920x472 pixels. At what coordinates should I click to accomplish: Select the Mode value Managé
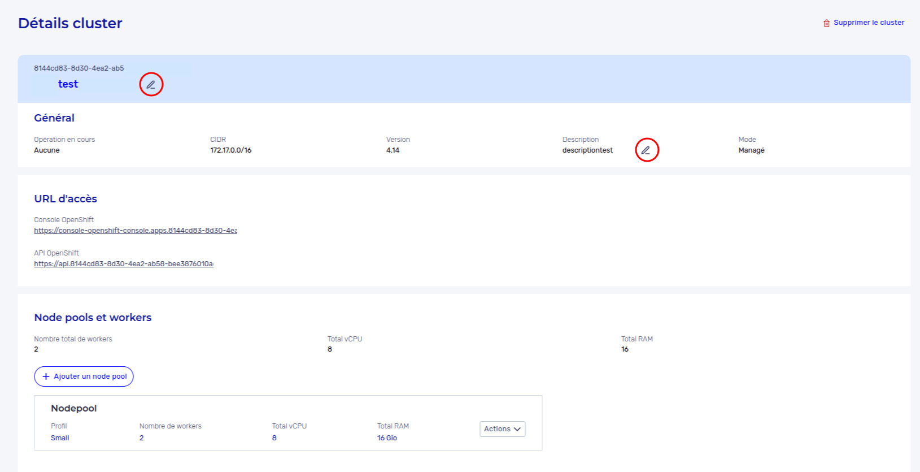point(751,150)
